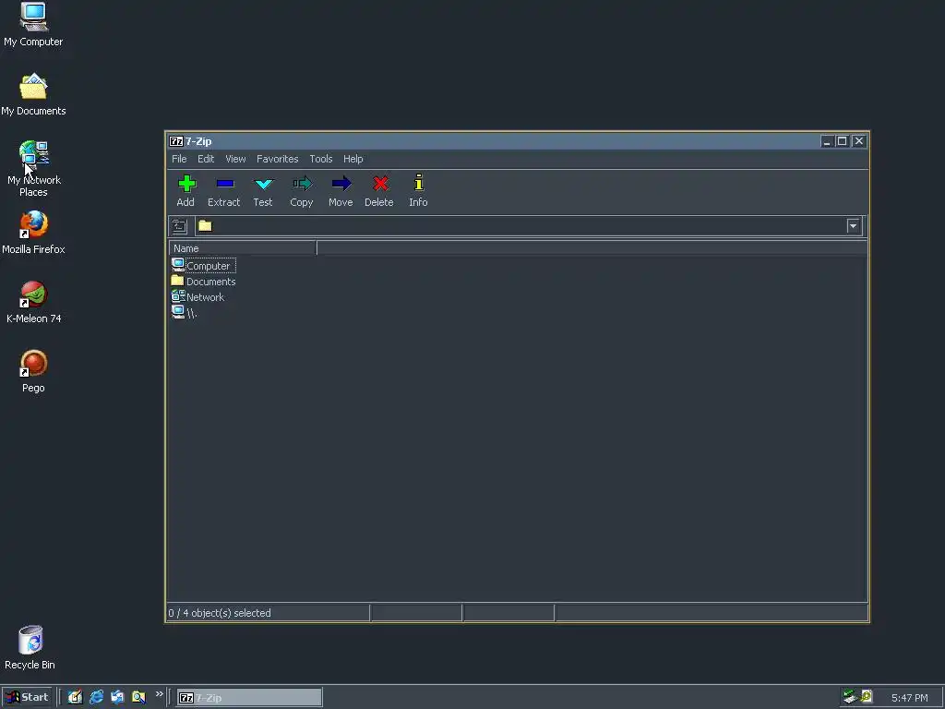The image size is (945, 709).
Task: Open the Favorites menu
Action: [277, 159]
